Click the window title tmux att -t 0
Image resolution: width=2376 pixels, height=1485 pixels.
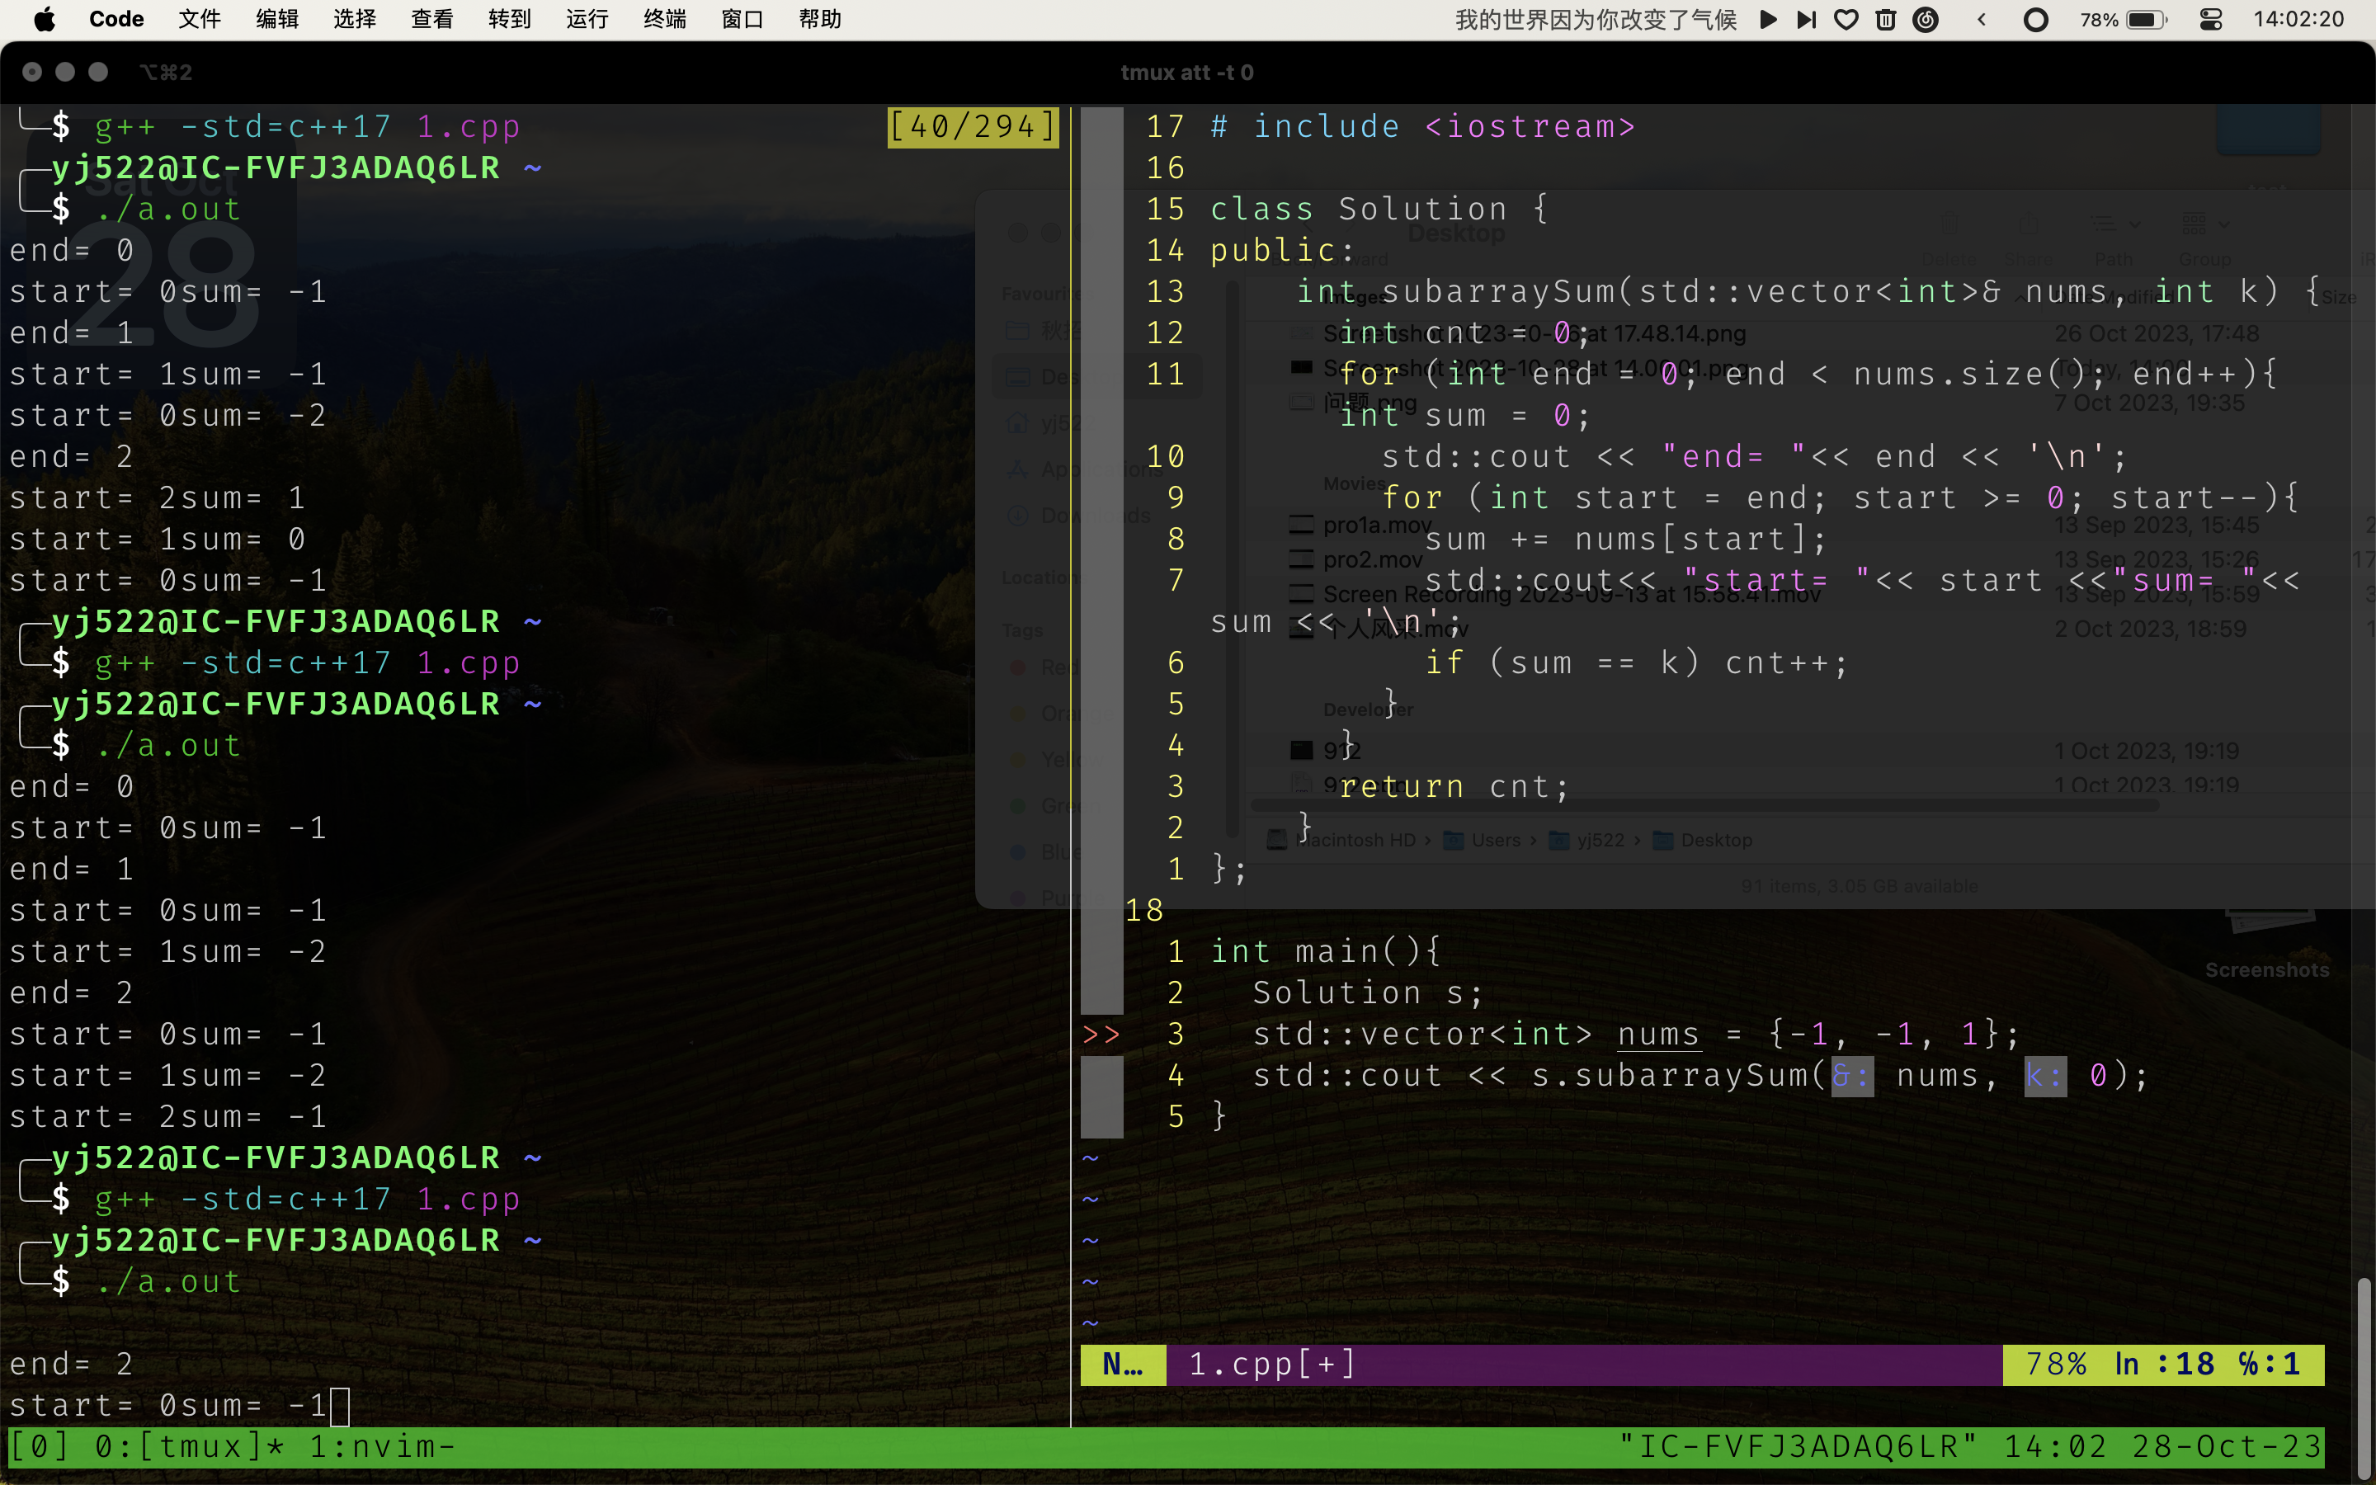pos(1187,73)
